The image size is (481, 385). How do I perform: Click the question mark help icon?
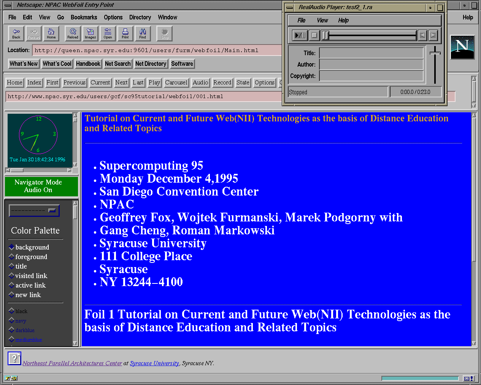pyautogui.click(x=14, y=358)
